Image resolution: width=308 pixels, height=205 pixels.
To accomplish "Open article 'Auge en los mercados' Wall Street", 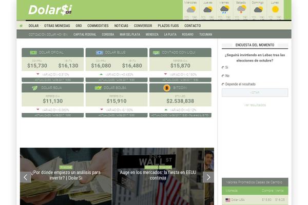I will (x=158, y=175).
